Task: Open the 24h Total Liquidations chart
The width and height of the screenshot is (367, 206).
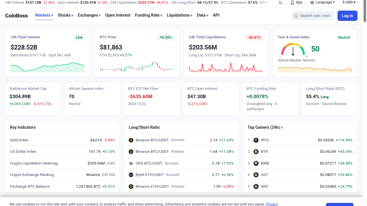Action: (x=226, y=67)
